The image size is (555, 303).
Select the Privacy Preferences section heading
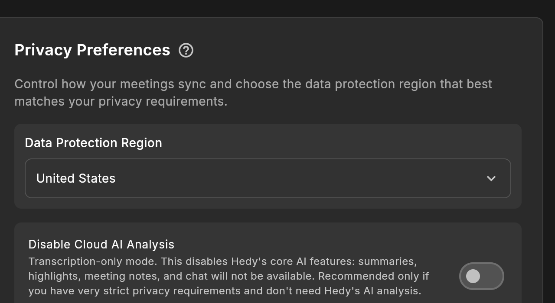92,50
